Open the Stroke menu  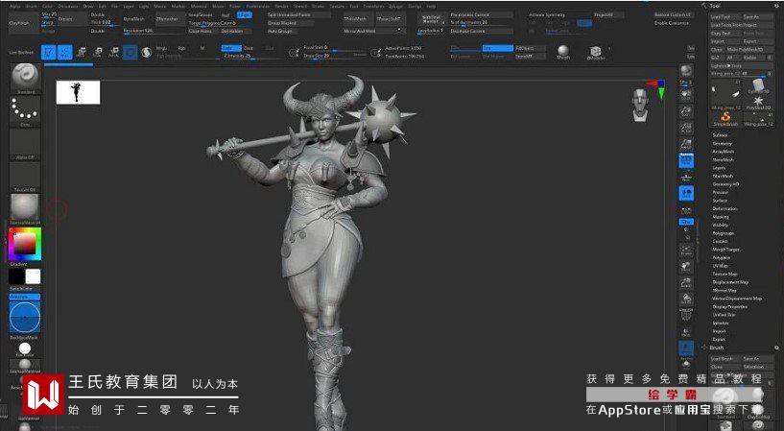[x=318, y=6]
